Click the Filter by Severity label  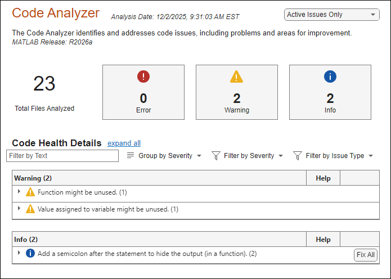(249, 156)
